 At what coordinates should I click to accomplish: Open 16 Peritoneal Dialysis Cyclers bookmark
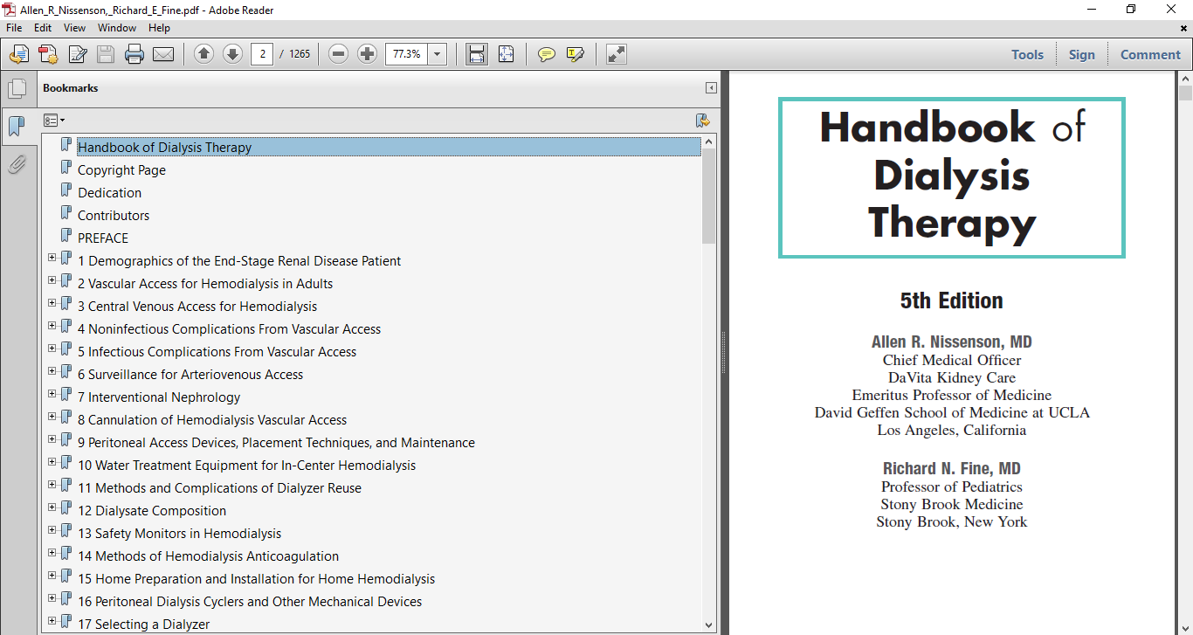(x=250, y=602)
